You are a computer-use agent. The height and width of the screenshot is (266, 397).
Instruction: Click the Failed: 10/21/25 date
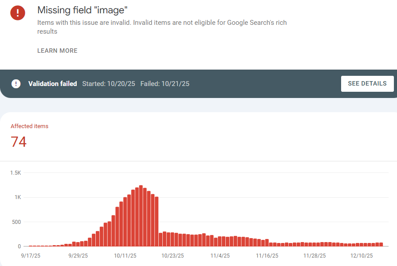(165, 84)
